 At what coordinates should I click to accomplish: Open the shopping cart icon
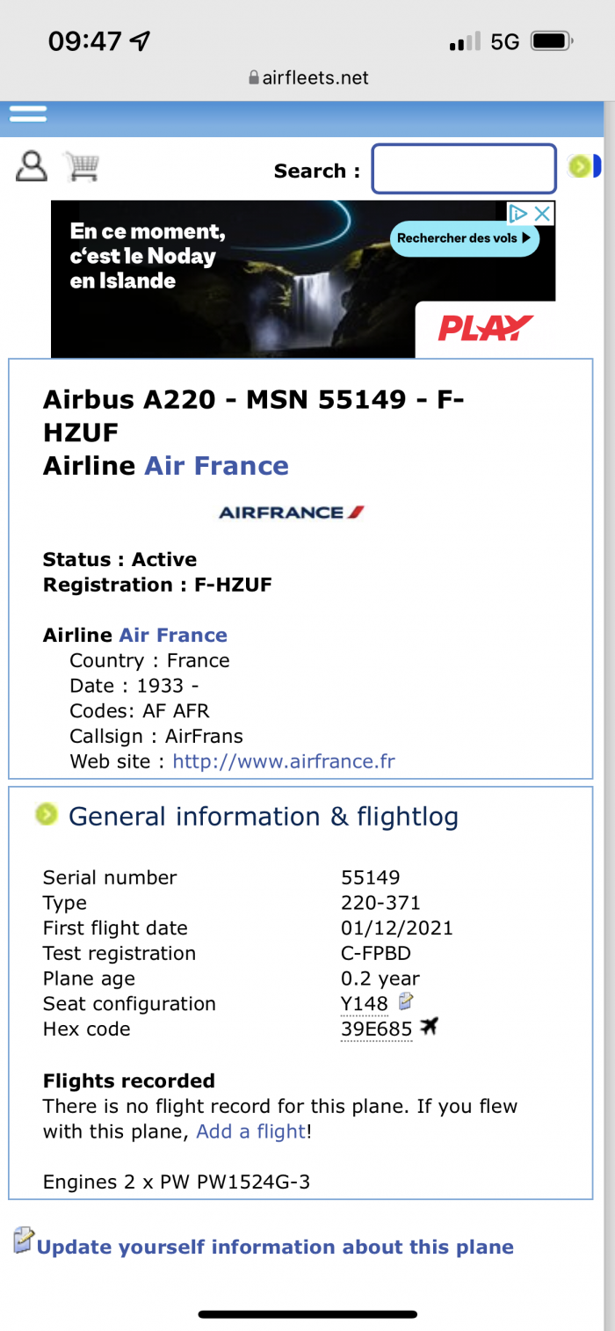point(82,166)
